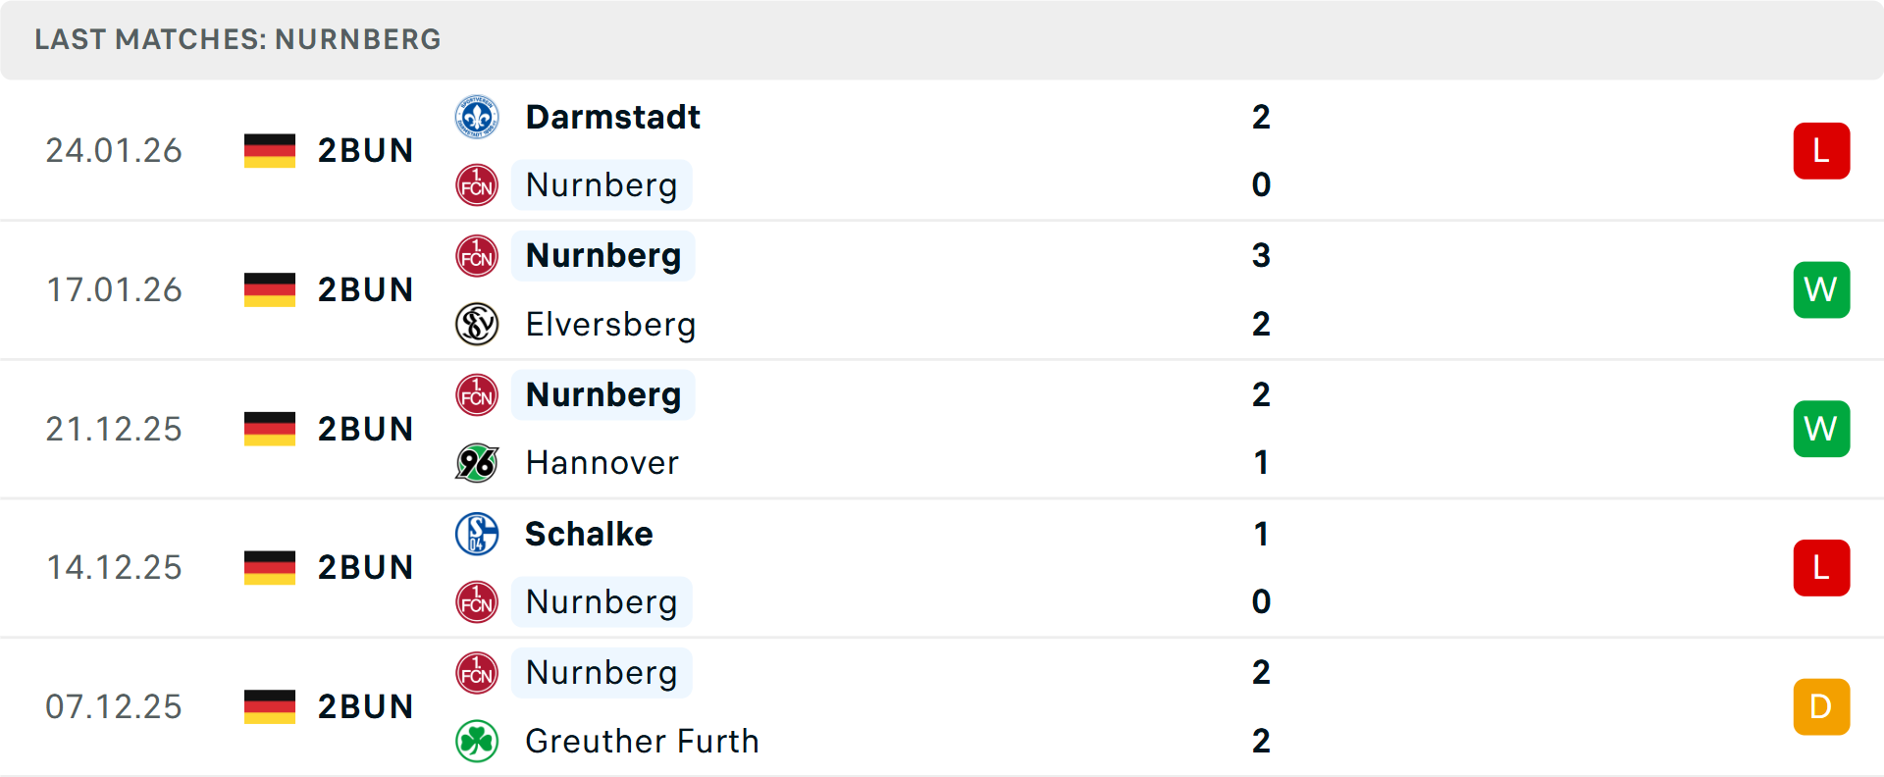Click the Darmstadt team name link
Image resolution: width=1884 pixels, height=777 pixels.
(613, 116)
